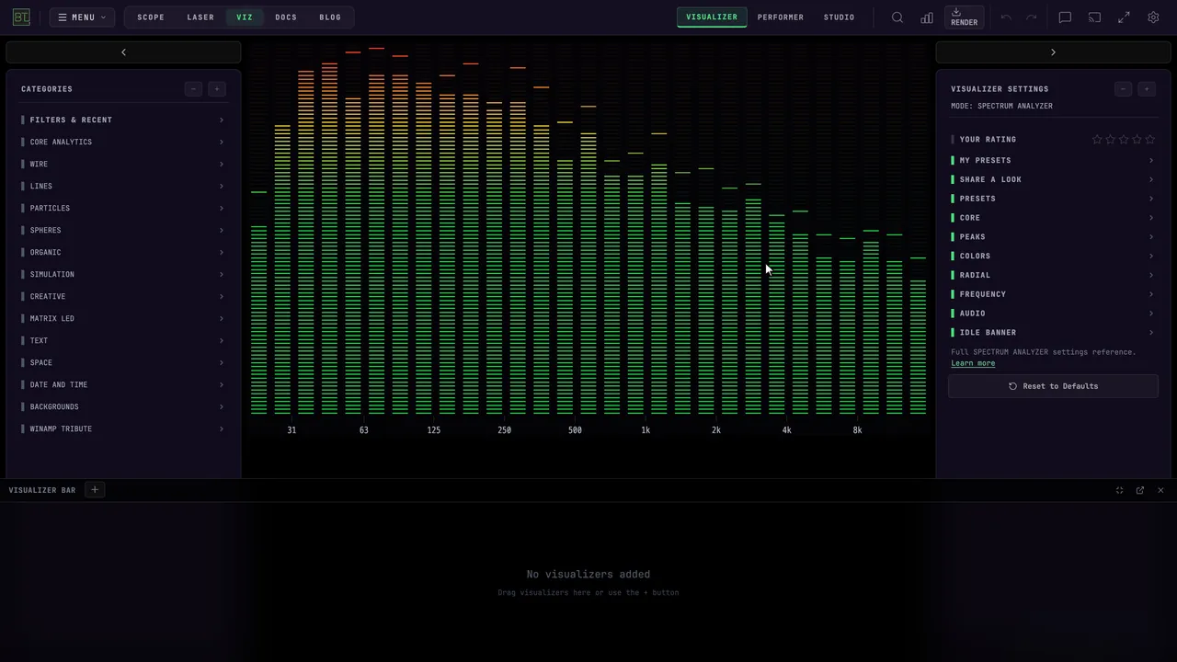The width and height of the screenshot is (1177, 662).
Task: Collapse the right settings panel
Action: [1053, 52]
